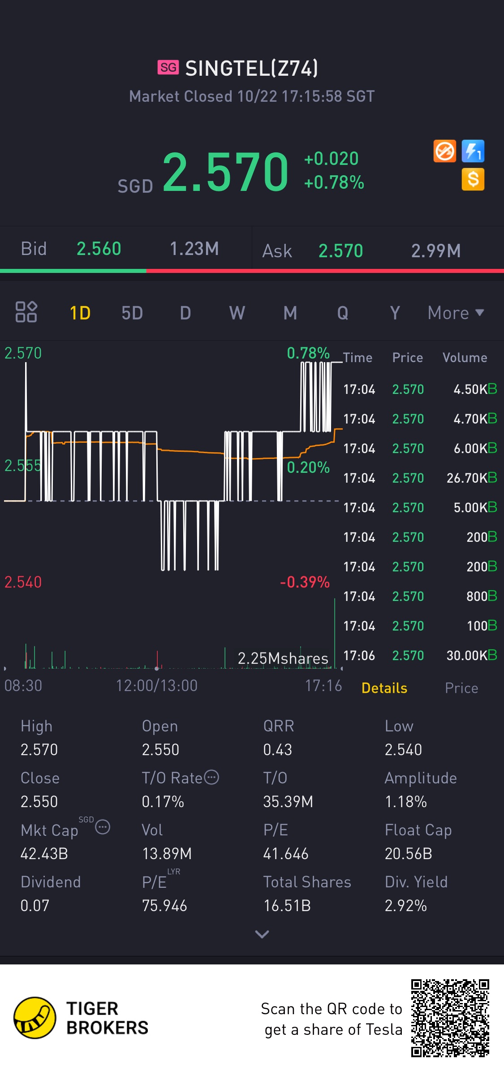Tap the ask volume 2.99M
Screen dimensions: 504x1072
436,251
